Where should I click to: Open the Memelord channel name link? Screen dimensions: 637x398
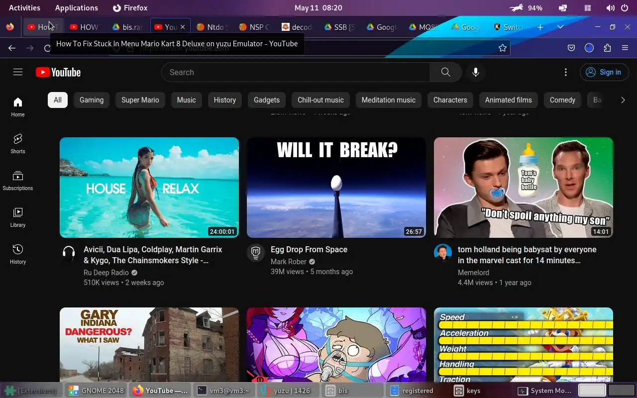coord(473,273)
